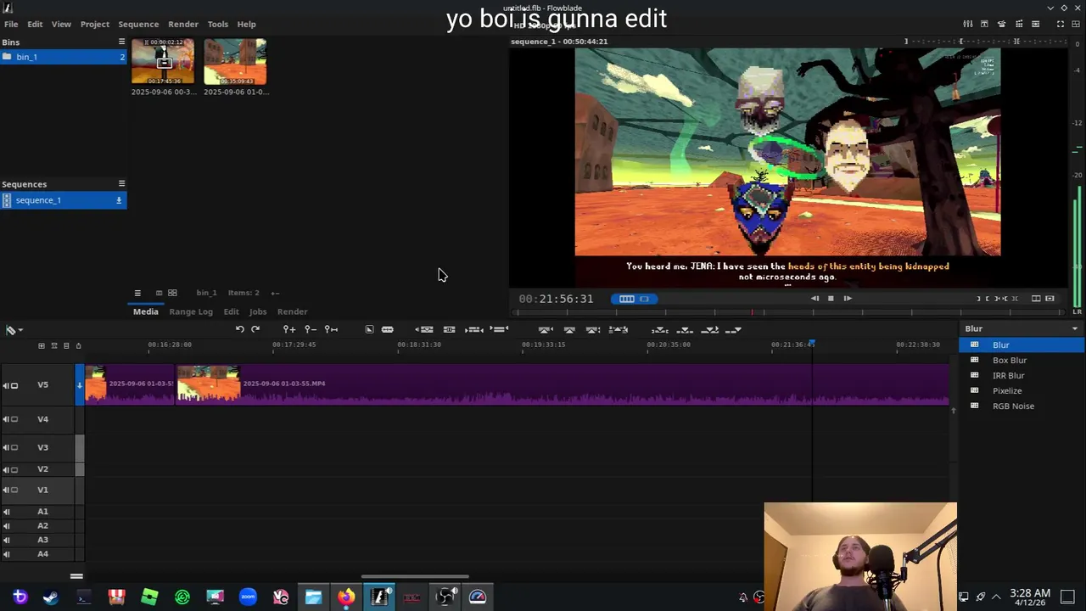Open the Project menu
This screenshot has height=611, width=1086.
[x=95, y=24]
